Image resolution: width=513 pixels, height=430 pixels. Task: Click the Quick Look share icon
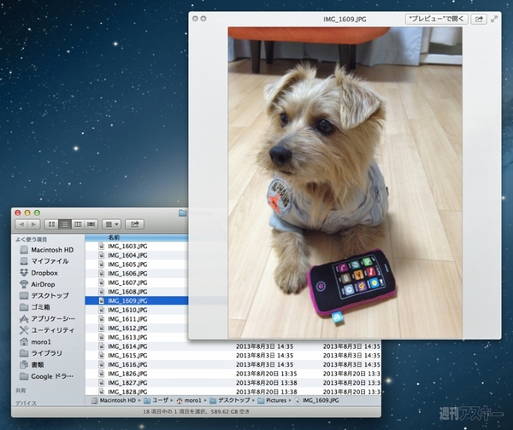[478, 18]
